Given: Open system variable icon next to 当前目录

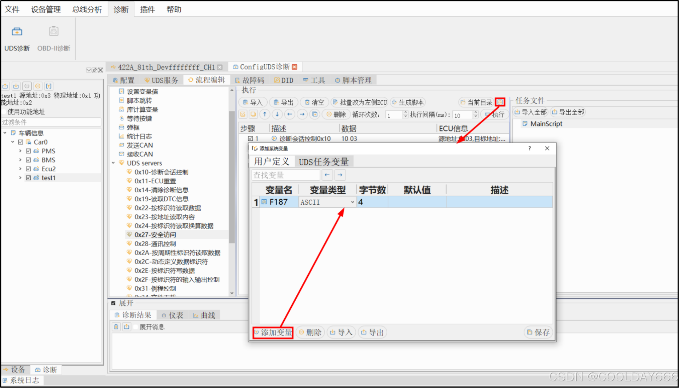Looking at the screenshot, I should pyautogui.click(x=500, y=102).
